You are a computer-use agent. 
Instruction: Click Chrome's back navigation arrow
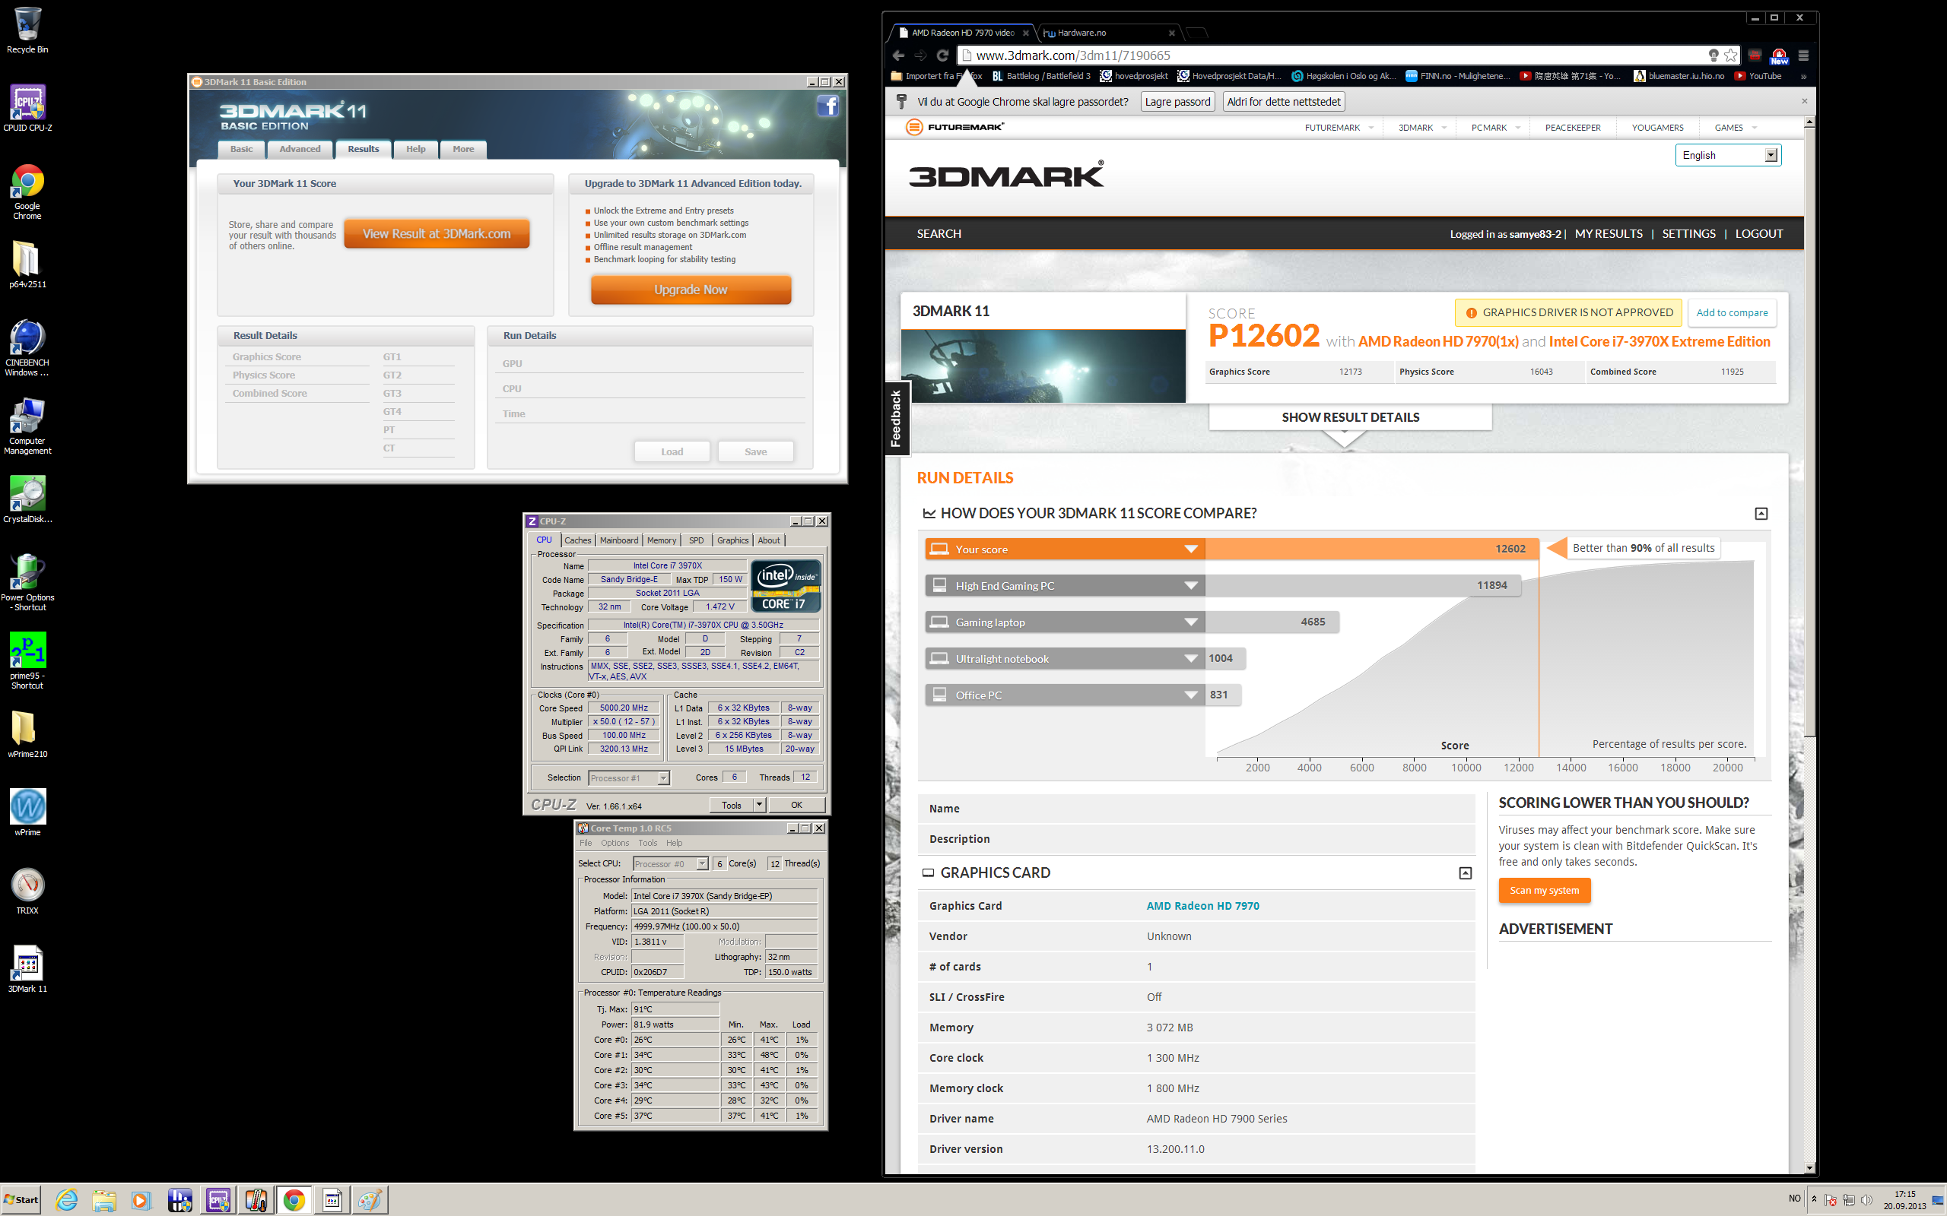point(898,55)
